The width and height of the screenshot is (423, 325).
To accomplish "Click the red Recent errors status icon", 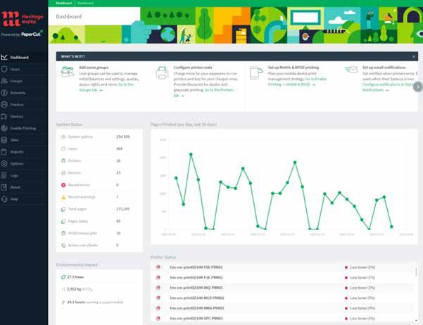I will tap(63, 185).
